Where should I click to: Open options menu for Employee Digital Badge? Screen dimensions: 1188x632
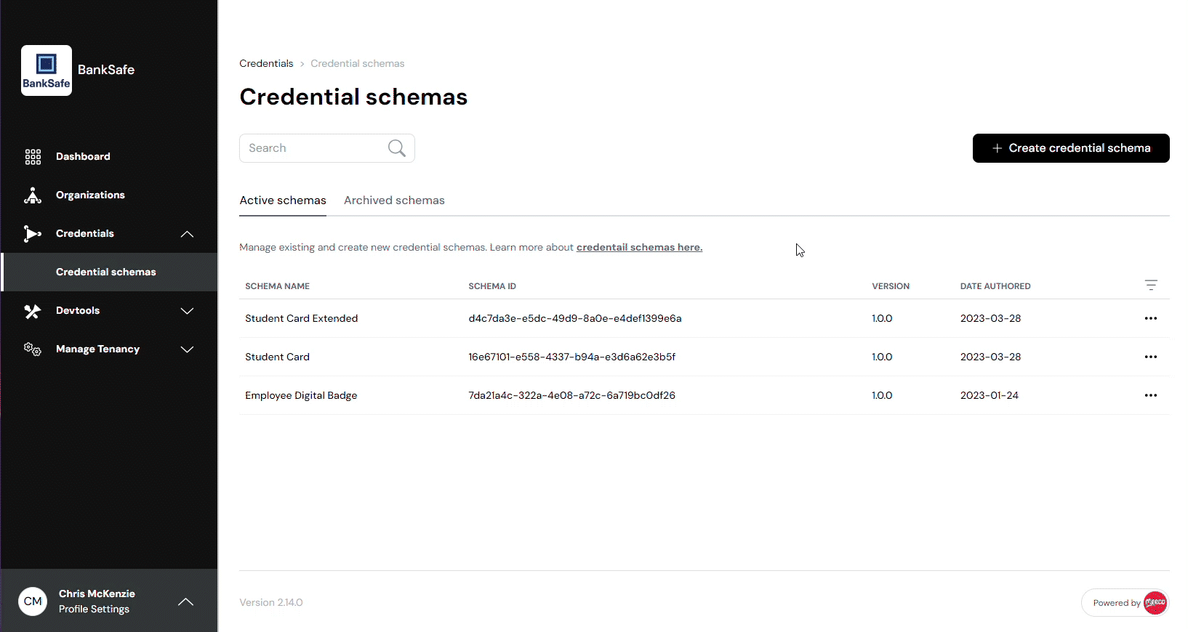(x=1151, y=395)
